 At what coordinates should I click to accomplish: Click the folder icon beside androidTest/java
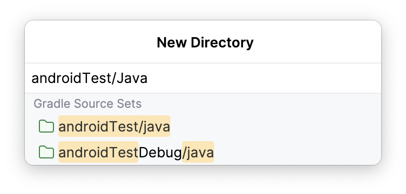pos(46,126)
